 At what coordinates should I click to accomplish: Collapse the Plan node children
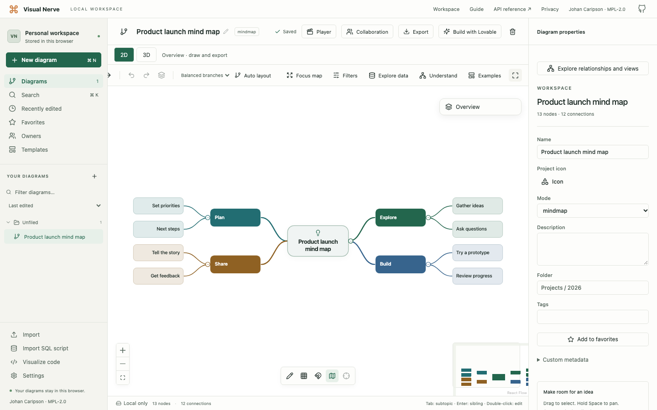(x=208, y=218)
